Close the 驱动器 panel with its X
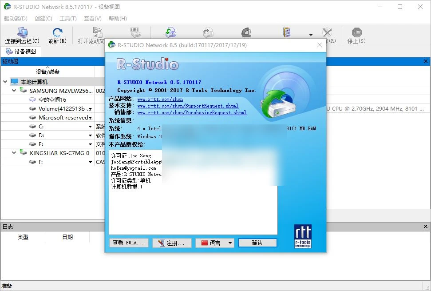This screenshot has height=291, width=431. pos(426,61)
